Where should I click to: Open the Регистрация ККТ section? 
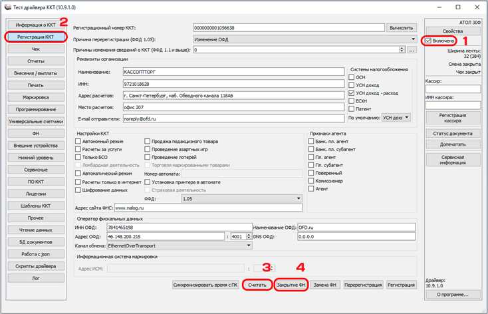click(x=35, y=37)
